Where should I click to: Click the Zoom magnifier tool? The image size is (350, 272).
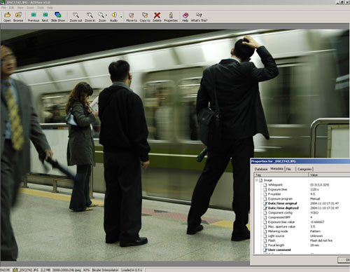pyautogui.click(x=101, y=17)
